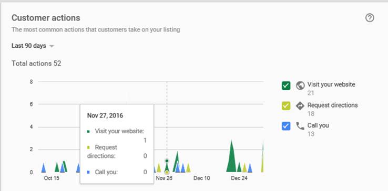Open the help question mark icon
388x191 pixels.
pos(370,18)
